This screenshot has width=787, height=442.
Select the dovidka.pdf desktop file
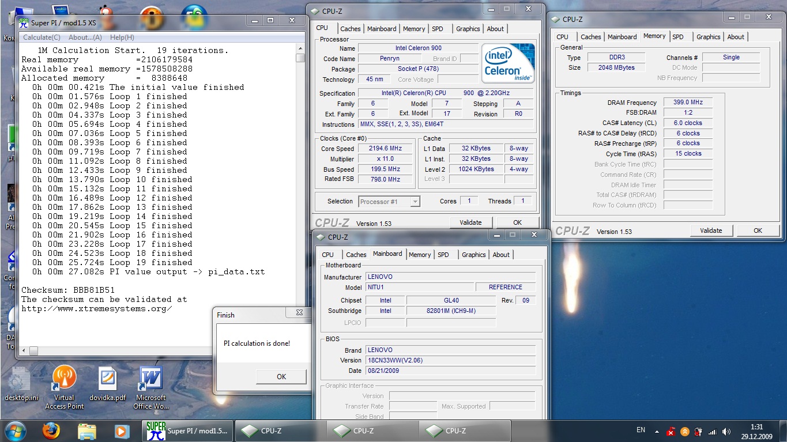(107, 384)
